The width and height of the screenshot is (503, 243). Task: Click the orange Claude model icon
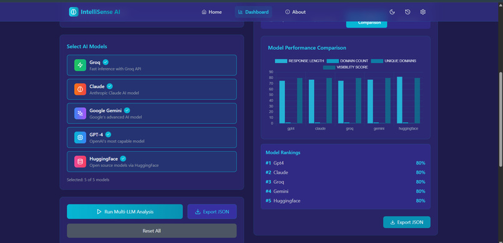point(81,89)
